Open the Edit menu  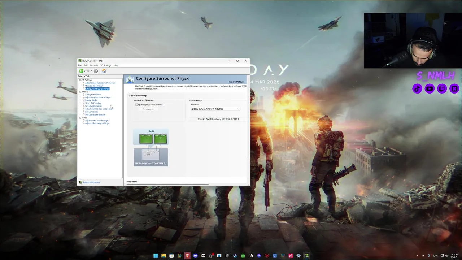86,65
